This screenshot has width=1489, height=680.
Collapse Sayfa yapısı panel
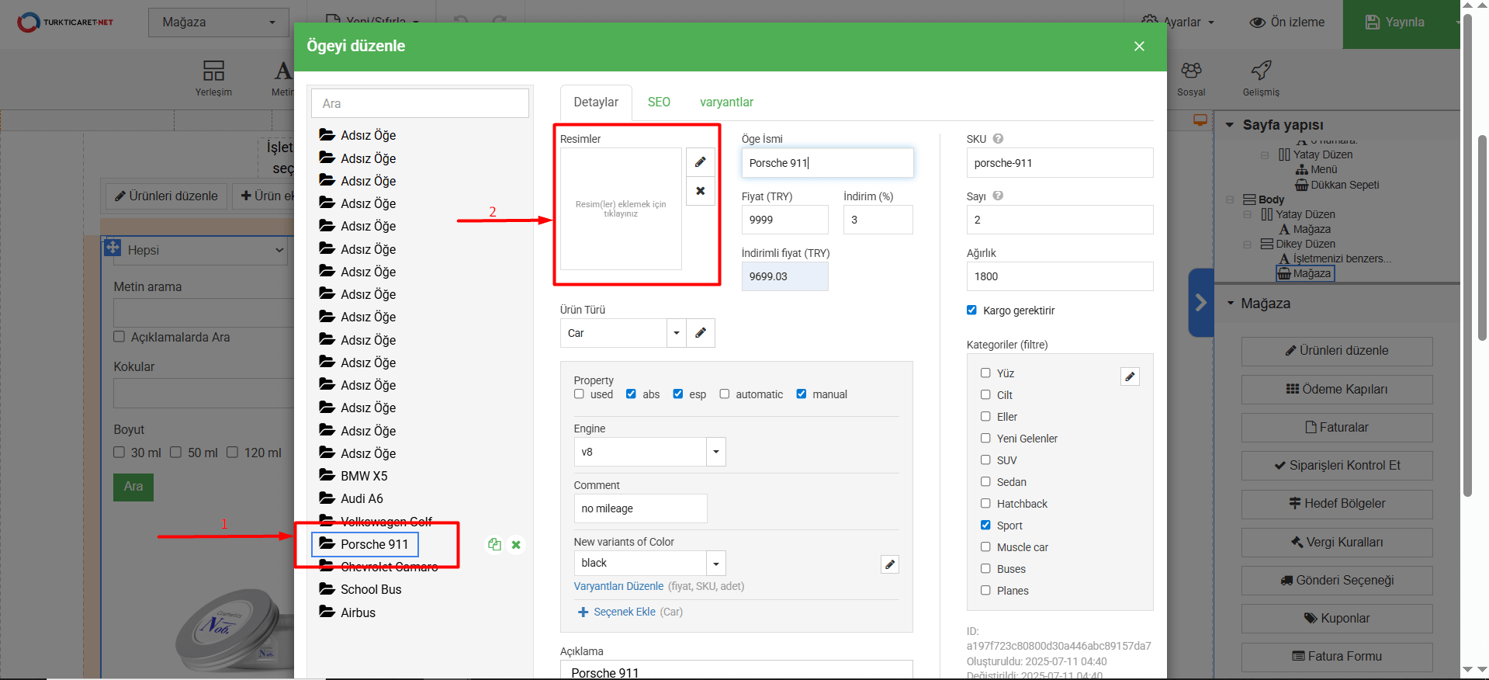point(1230,124)
